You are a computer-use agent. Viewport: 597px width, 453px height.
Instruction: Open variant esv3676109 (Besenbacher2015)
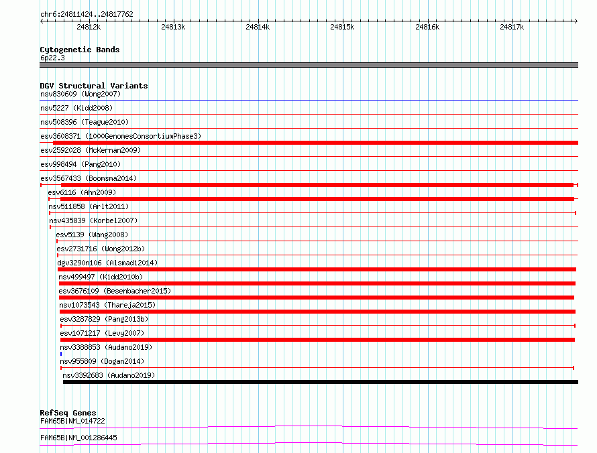115,291
